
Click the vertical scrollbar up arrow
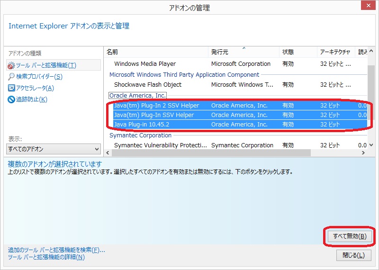tap(371, 51)
